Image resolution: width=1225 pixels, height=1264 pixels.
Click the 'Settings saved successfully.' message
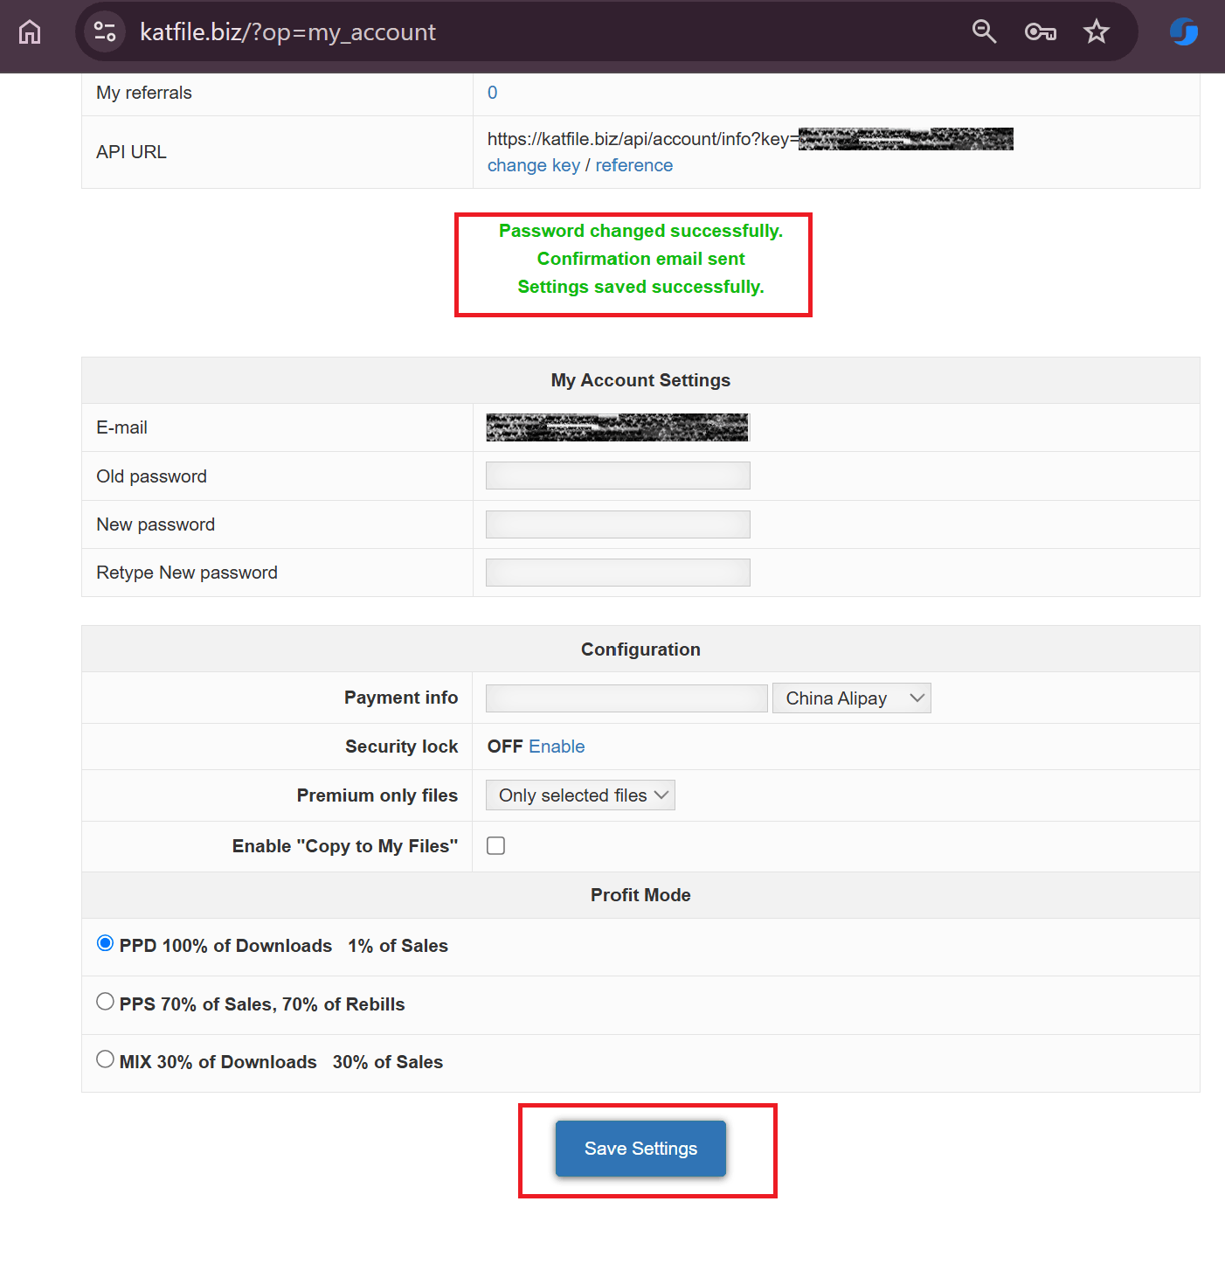click(640, 287)
